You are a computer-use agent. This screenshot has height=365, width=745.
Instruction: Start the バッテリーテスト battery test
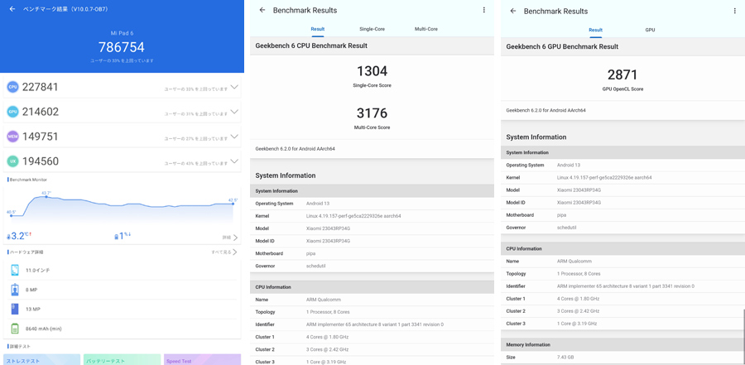(123, 359)
